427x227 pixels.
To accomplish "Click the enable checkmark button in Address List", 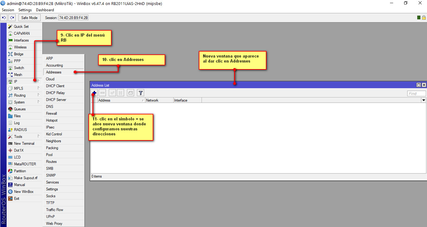I will pos(112,93).
